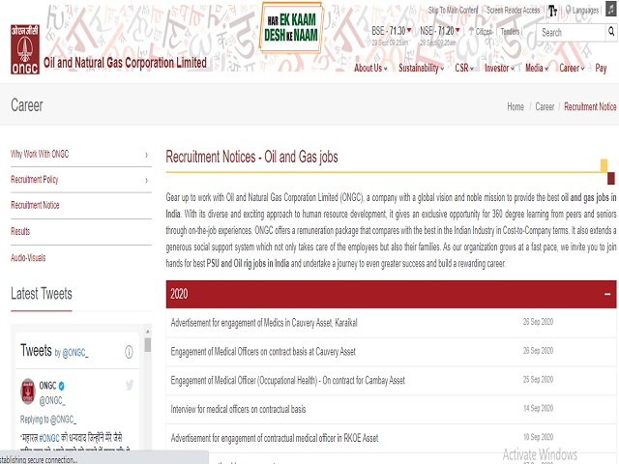Click @ONGC_ handle under ONGC name
This screenshot has height=464, width=619.
(52, 401)
